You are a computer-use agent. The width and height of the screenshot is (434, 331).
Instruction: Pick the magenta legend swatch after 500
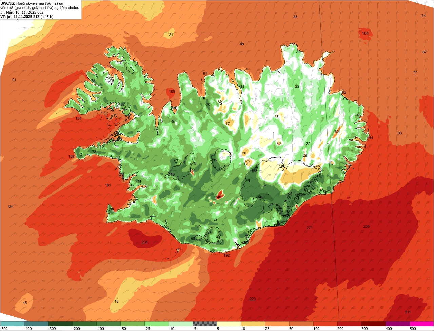click(422, 324)
